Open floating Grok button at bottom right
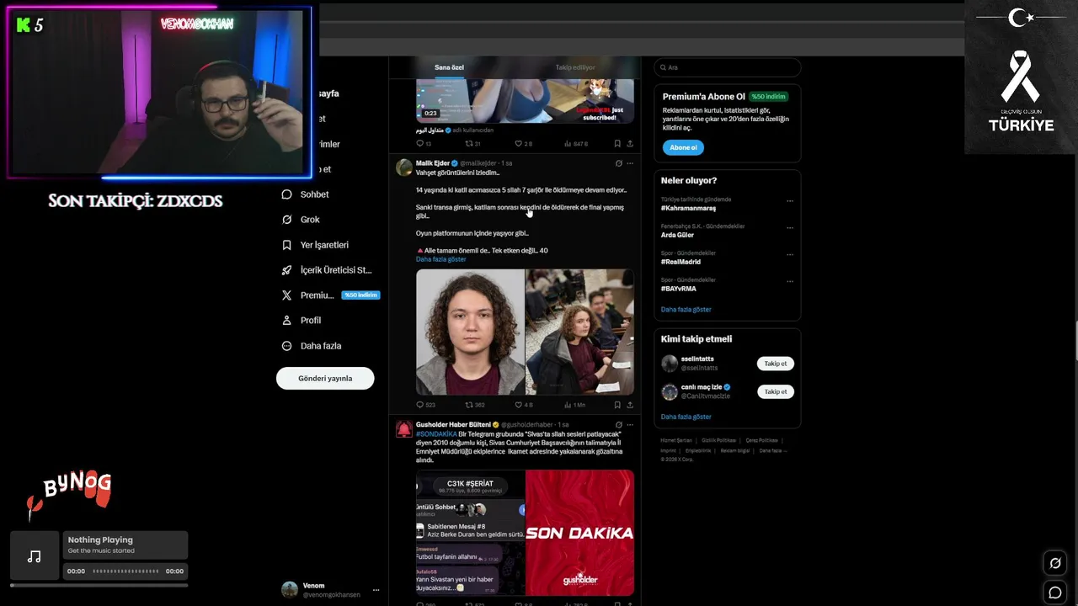This screenshot has width=1078, height=606. (x=1054, y=563)
